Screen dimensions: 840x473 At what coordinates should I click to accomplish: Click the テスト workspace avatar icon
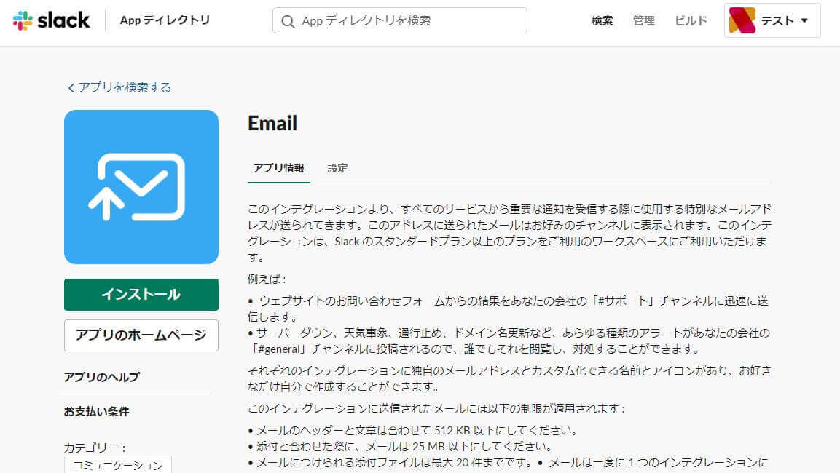pyautogui.click(x=742, y=20)
